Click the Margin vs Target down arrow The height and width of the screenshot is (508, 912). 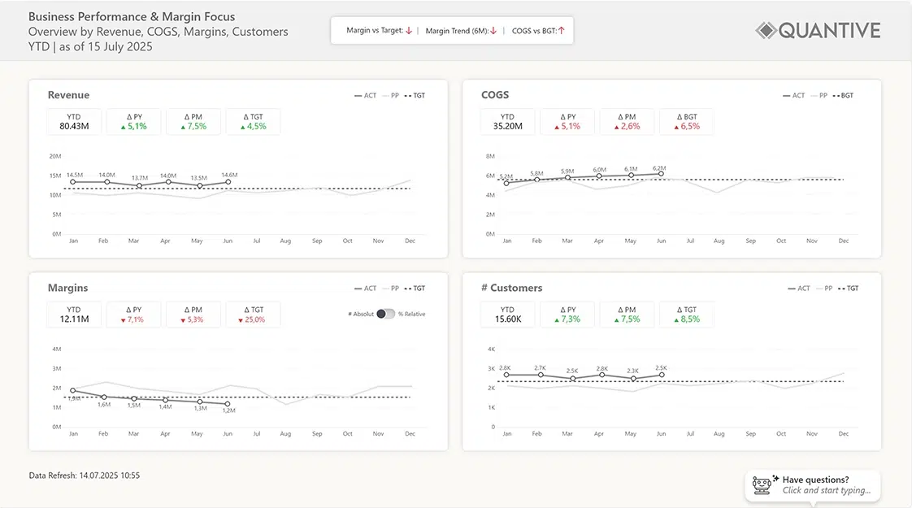(x=409, y=31)
